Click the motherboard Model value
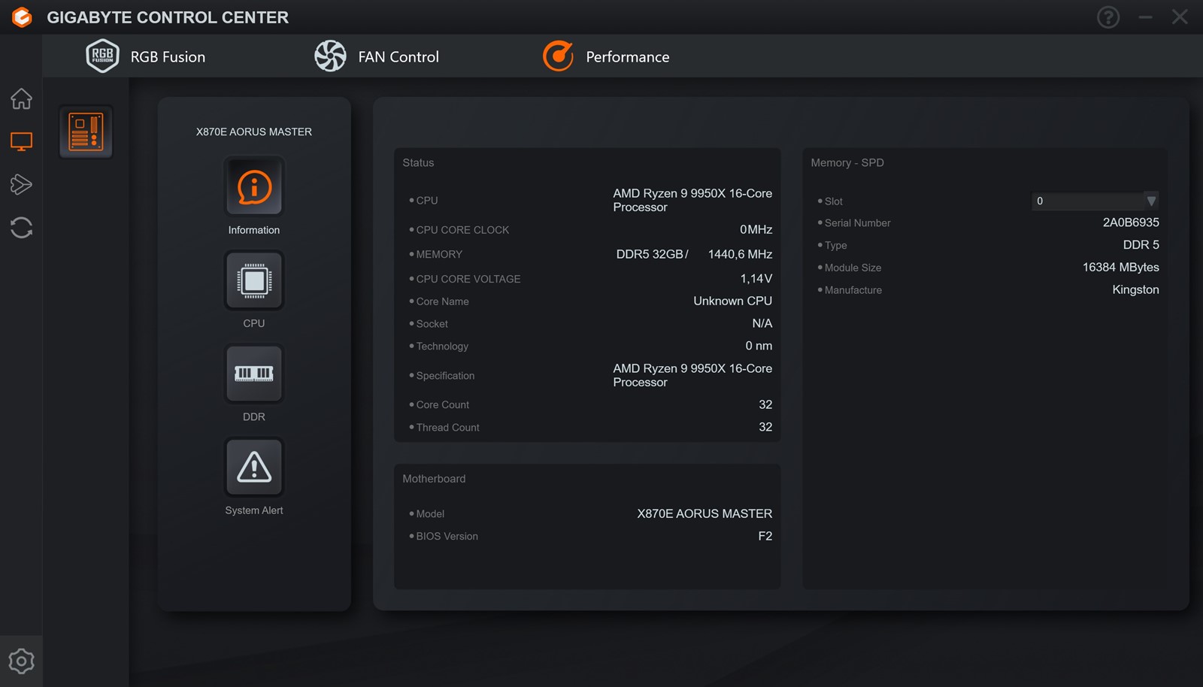 705,513
